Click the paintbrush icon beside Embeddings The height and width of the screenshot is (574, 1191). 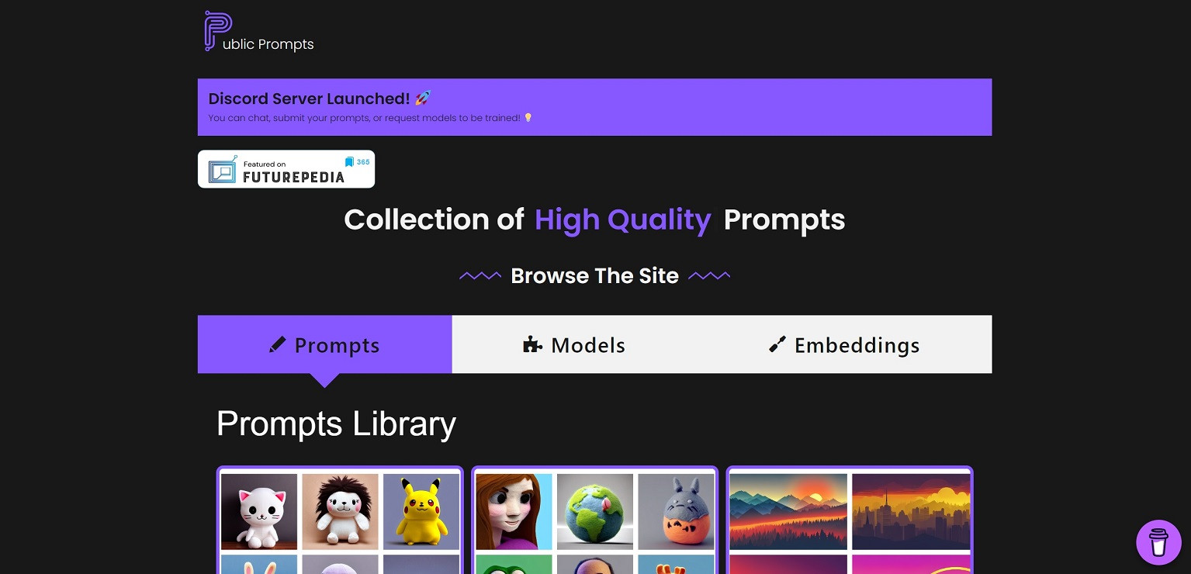click(777, 344)
